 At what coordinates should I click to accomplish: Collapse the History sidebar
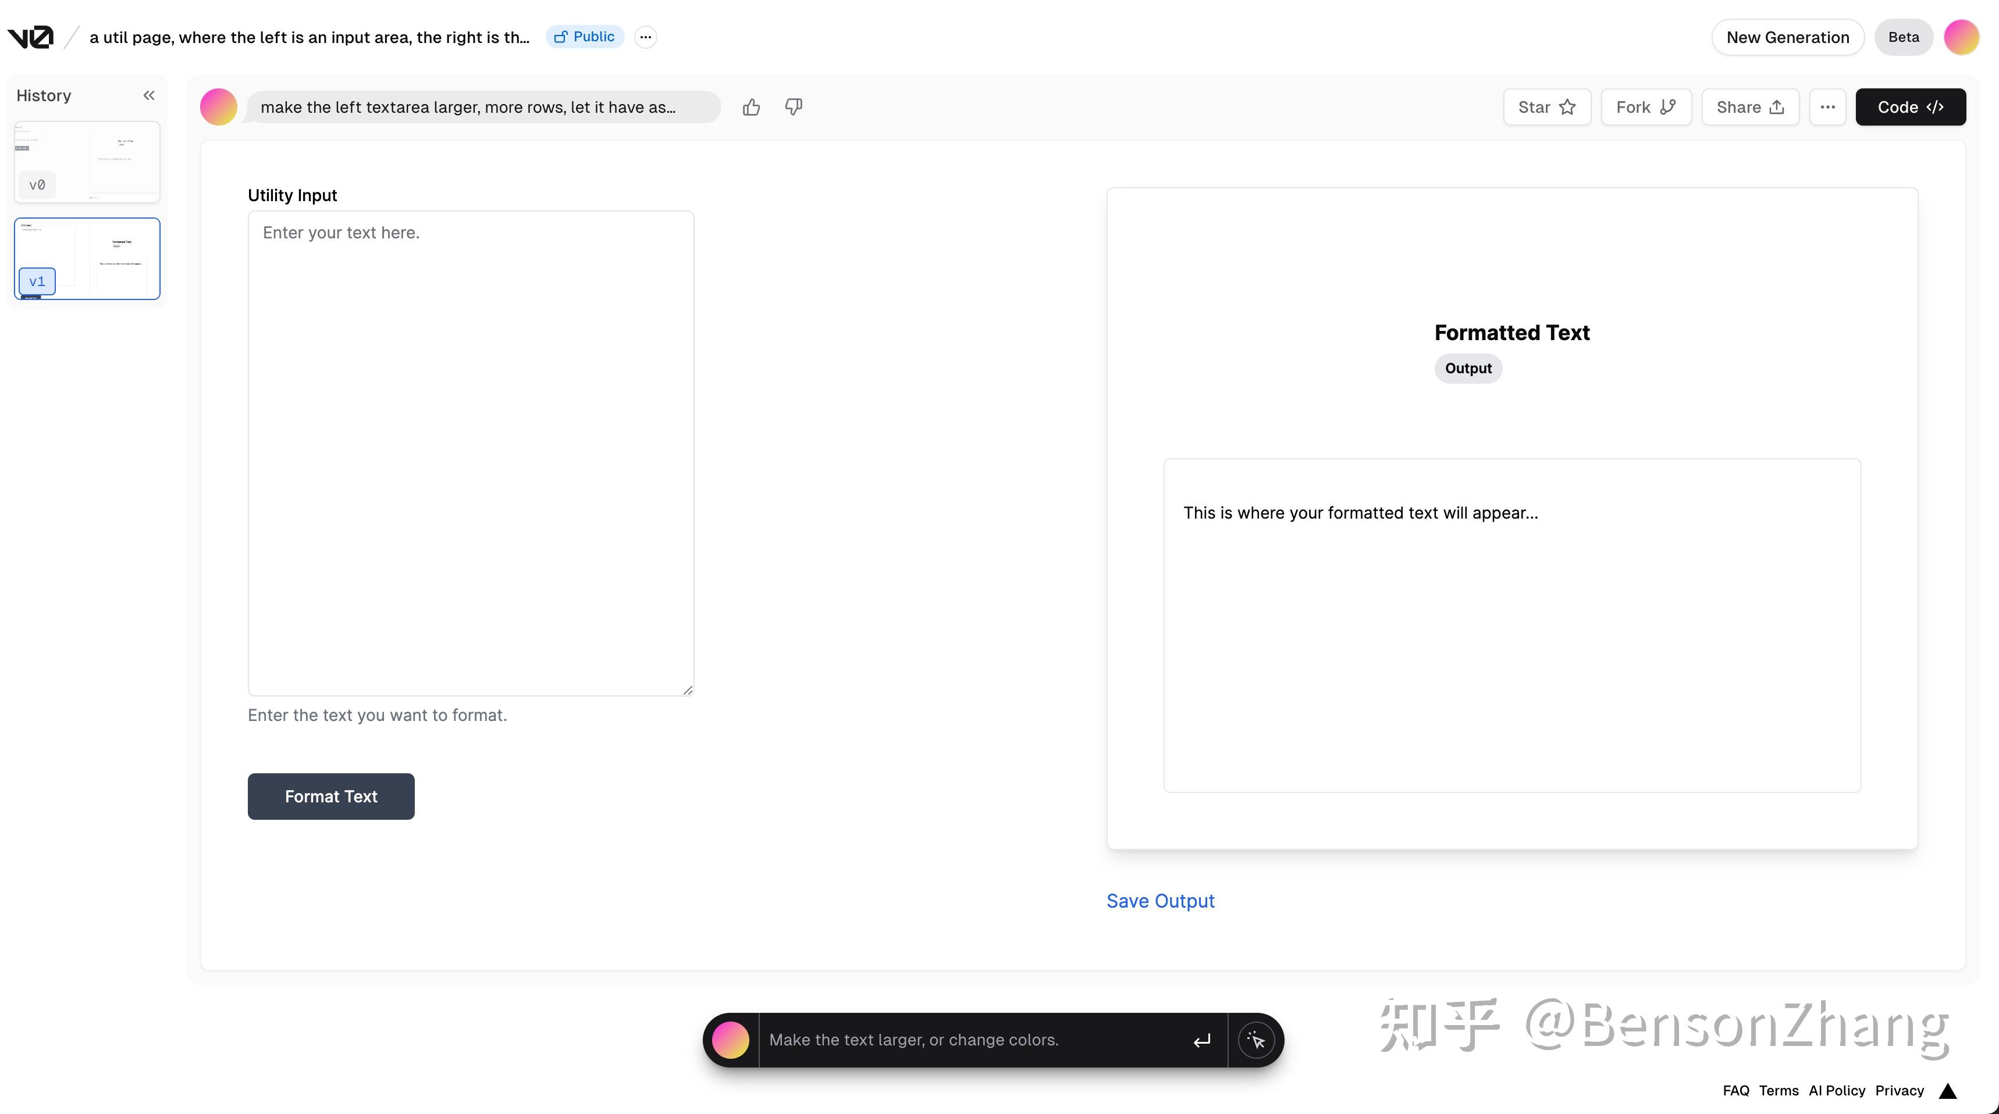tap(148, 95)
